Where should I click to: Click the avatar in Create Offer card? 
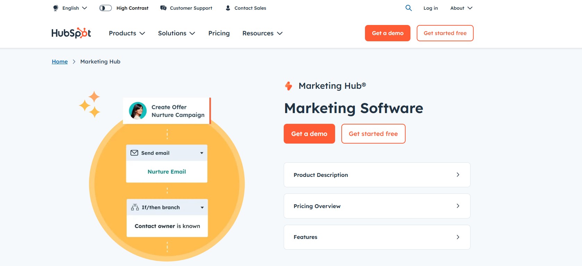click(138, 111)
